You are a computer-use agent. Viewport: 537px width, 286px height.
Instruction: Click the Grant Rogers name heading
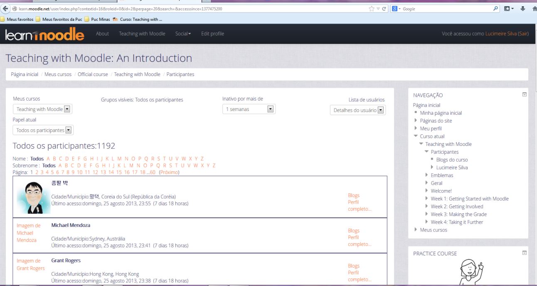pyautogui.click(x=66, y=261)
